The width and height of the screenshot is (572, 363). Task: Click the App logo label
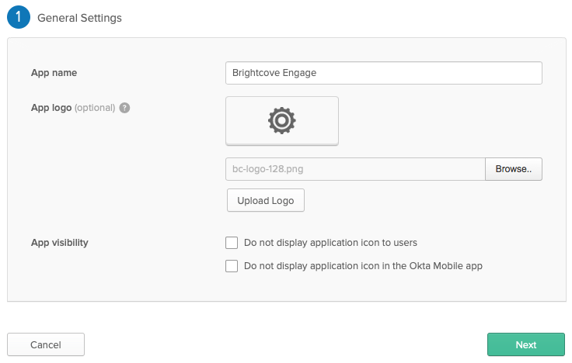click(x=51, y=108)
